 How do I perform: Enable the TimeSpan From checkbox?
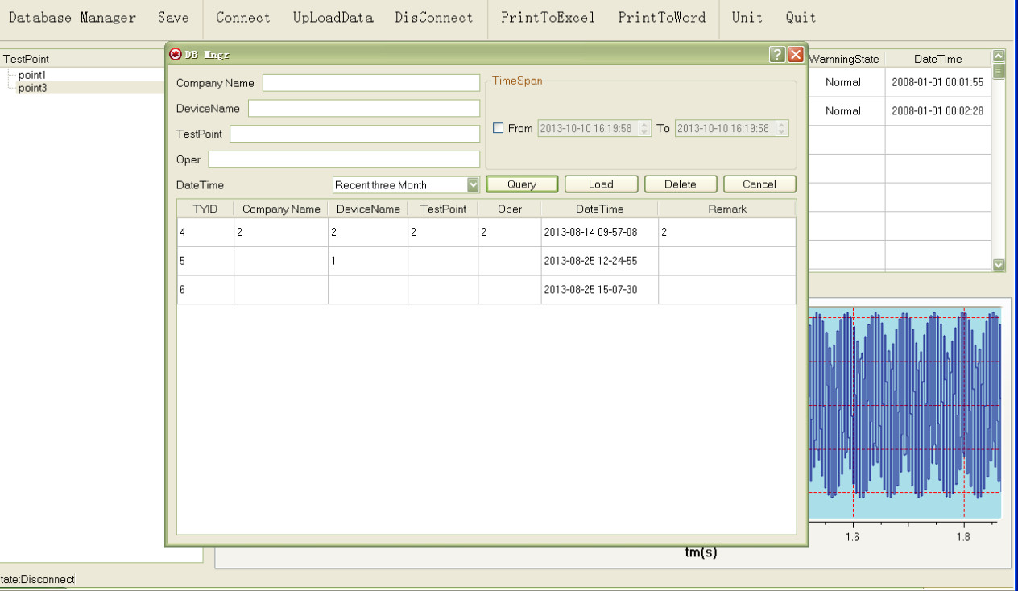tap(498, 128)
